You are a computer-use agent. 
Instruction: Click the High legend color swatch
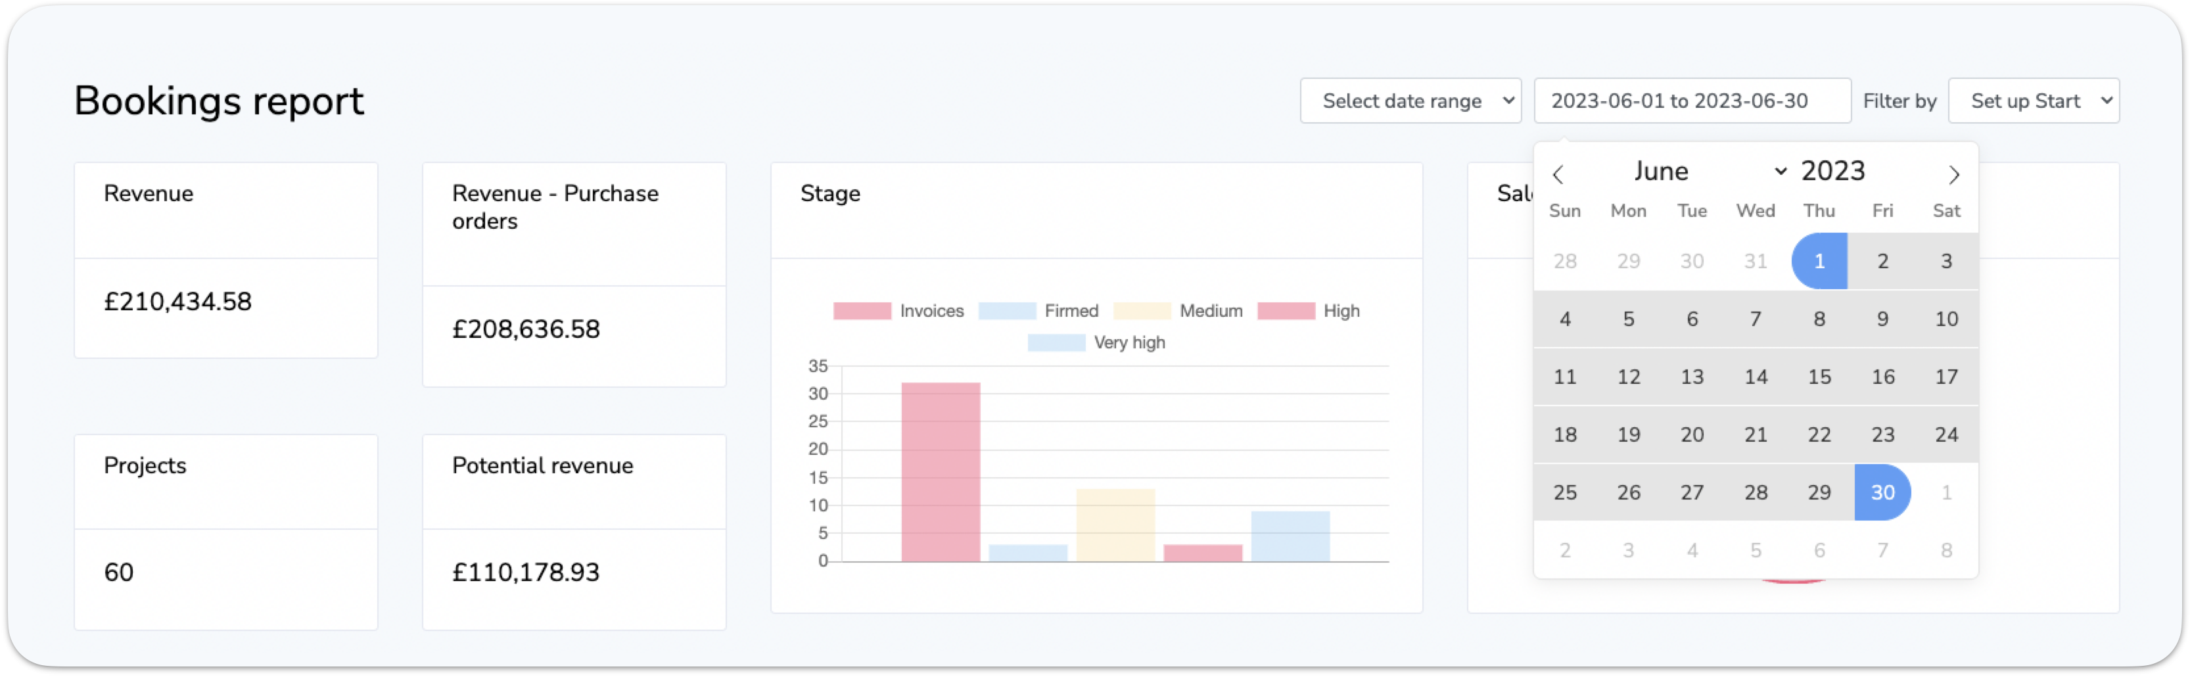click(x=1286, y=312)
